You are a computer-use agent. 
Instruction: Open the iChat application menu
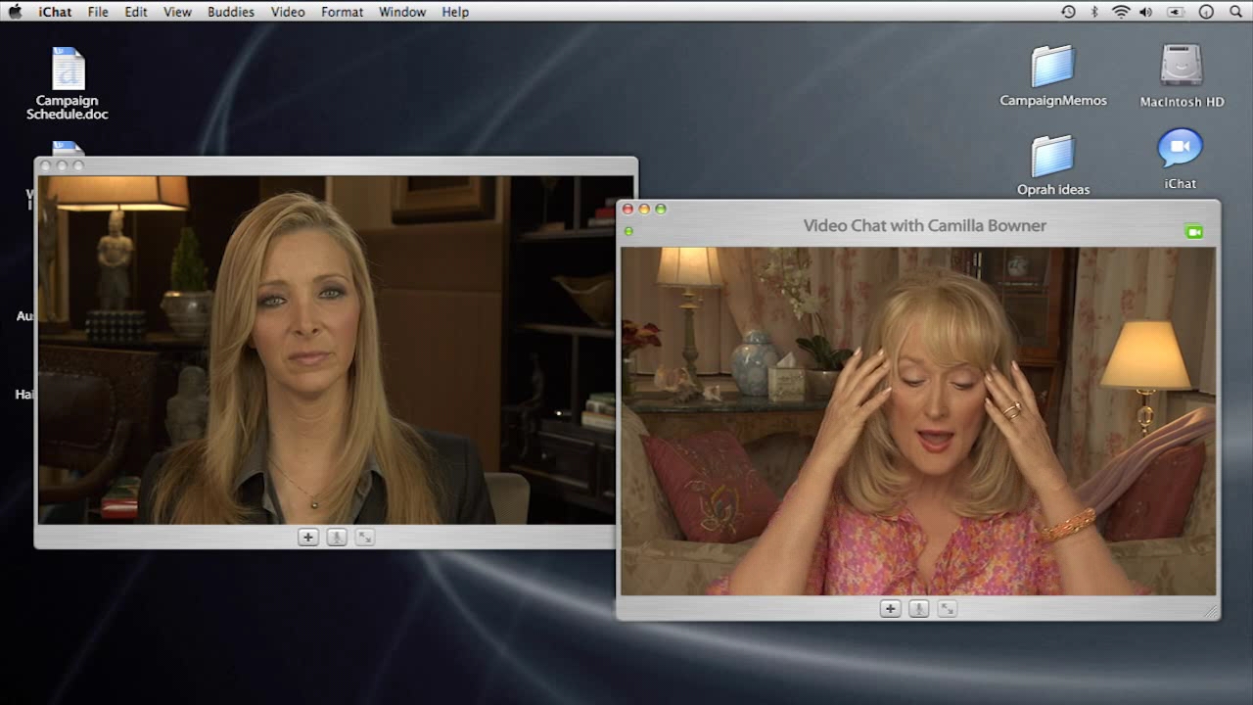tap(54, 12)
